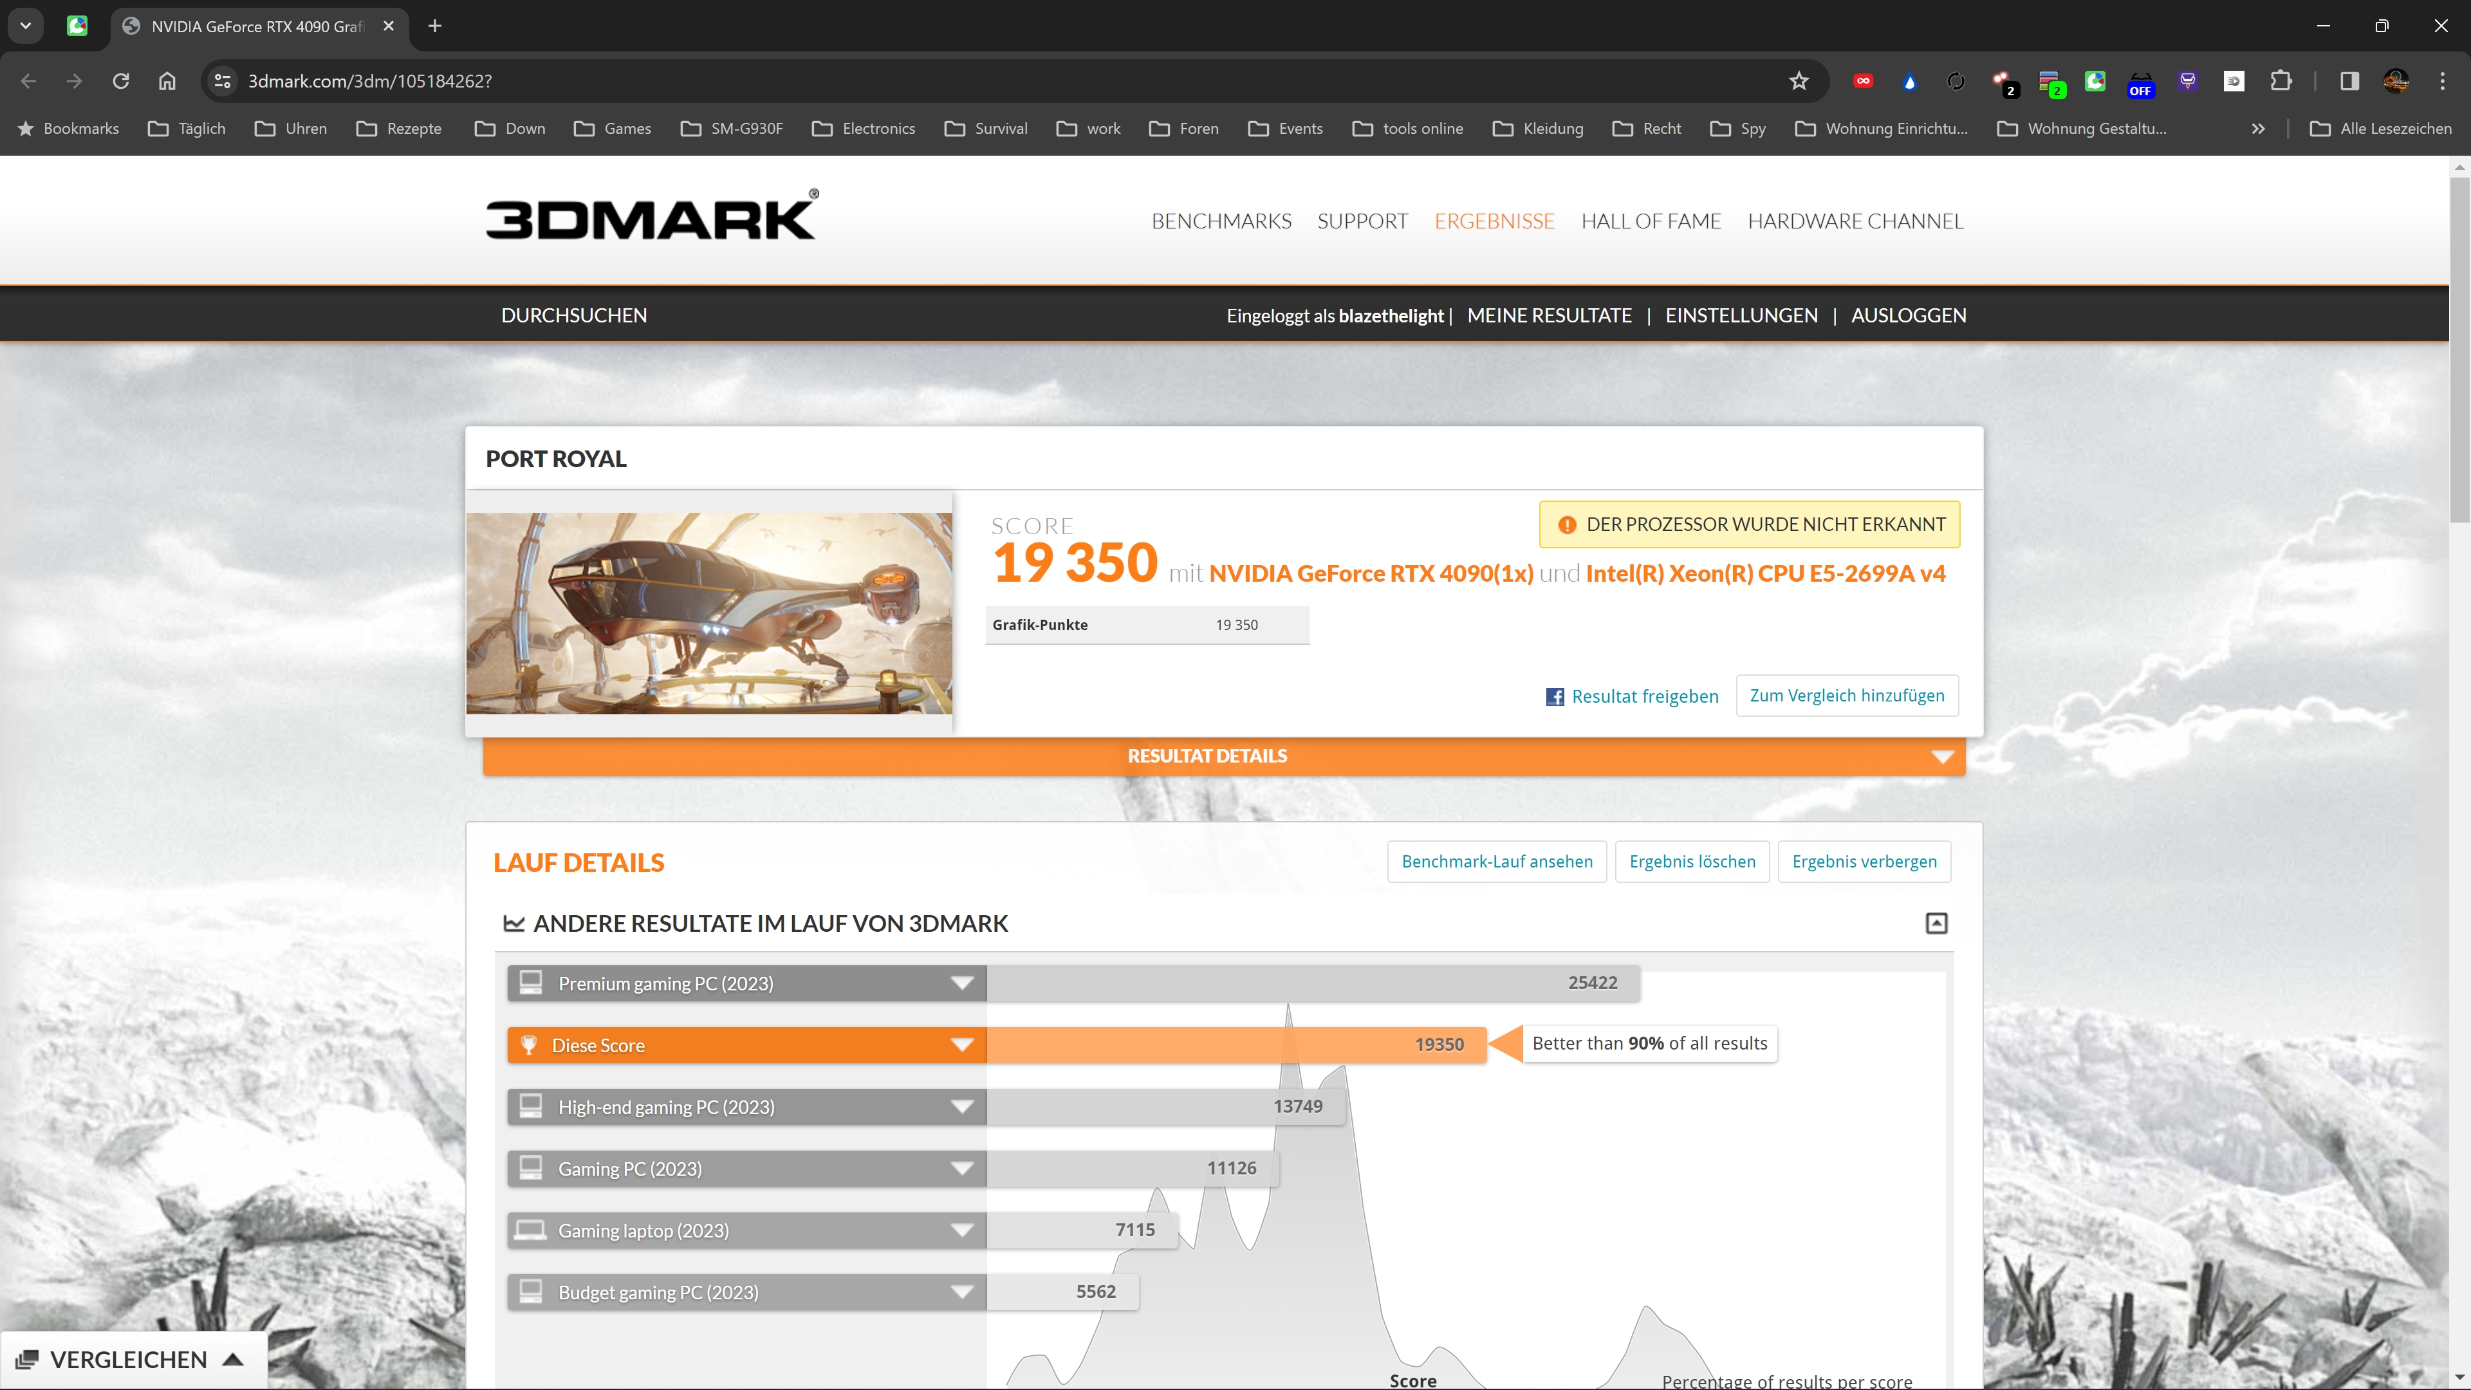Click Zum Vergleich hinzufügen button

click(x=1847, y=696)
